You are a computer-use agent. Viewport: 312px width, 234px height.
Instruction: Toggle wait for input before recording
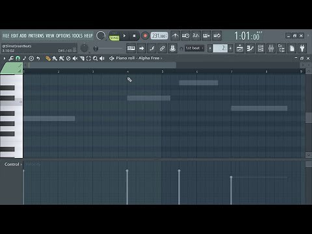pos(185,36)
